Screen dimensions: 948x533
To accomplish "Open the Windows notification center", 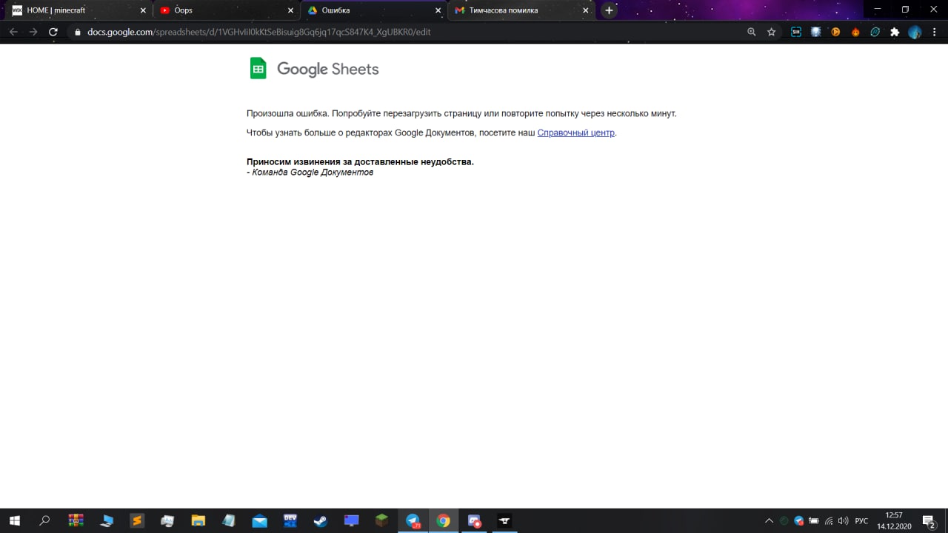I will [929, 520].
